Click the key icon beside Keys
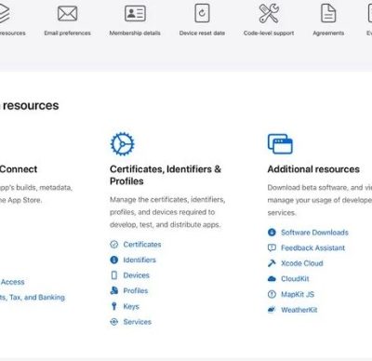Image resolution: width=372 pixels, height=361 pixels. coord(114,306)
